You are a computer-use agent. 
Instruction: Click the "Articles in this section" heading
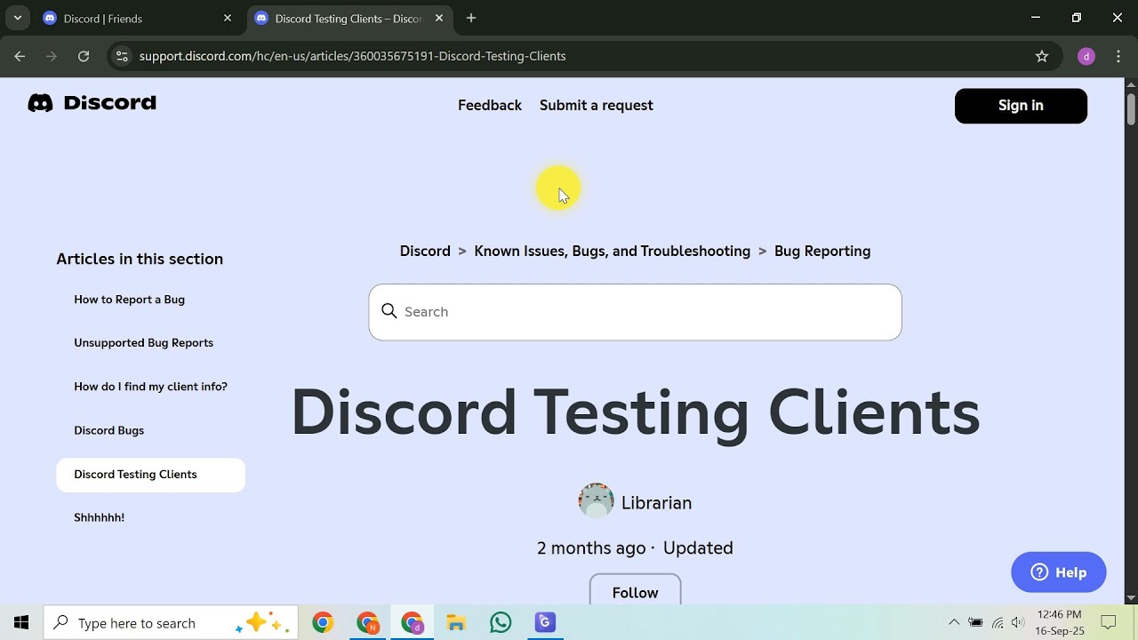coord(140,259)
